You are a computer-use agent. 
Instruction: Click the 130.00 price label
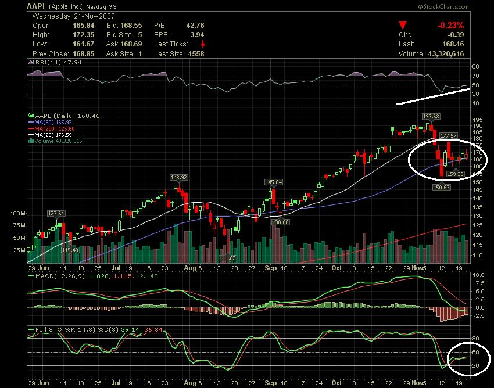coord(280,222)
